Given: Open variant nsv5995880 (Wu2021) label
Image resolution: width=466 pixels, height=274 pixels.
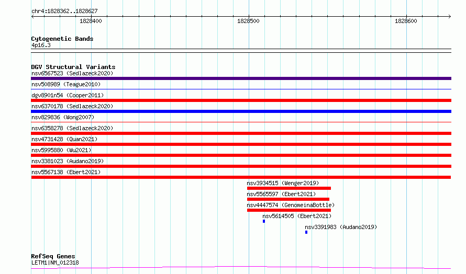Looking at the screenshot, I should pyautogui.click(x=61, y=150).
